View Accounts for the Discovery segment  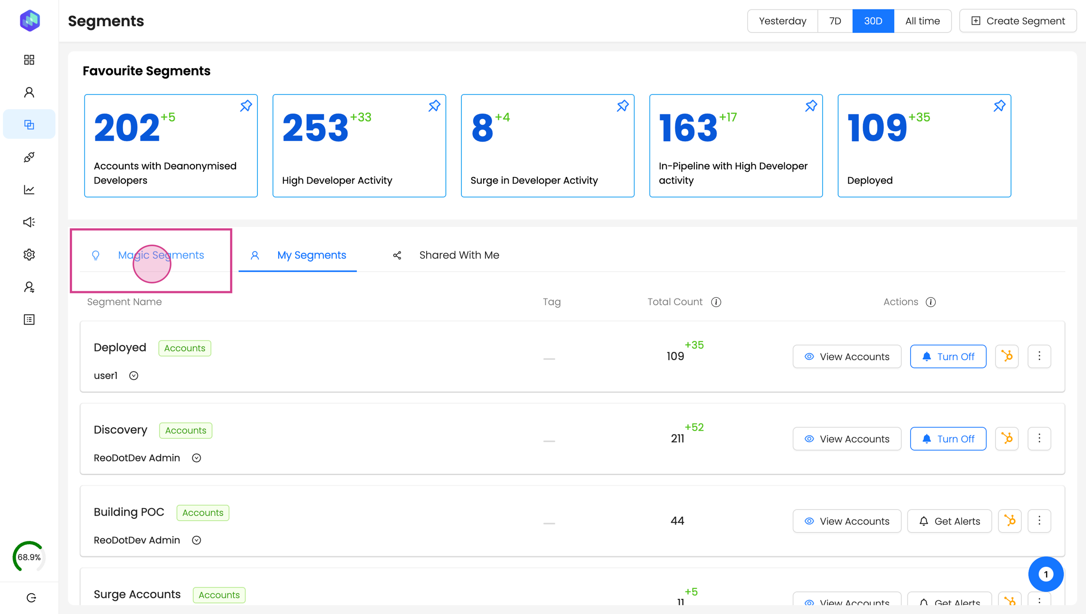[x=847, y=439]
